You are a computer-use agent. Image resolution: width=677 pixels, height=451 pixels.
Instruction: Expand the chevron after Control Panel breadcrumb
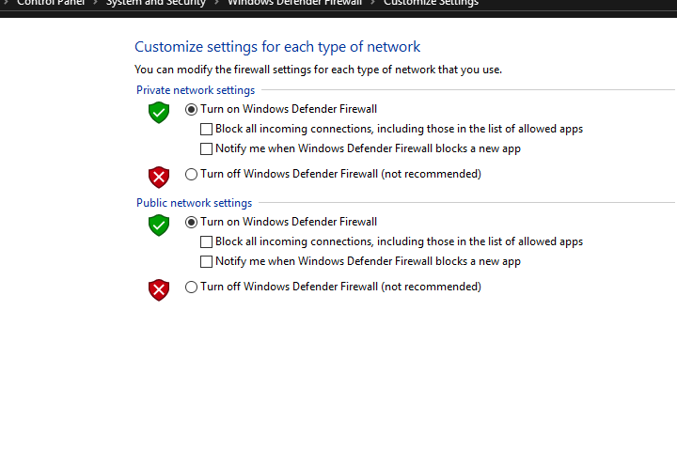pos(95,3)
